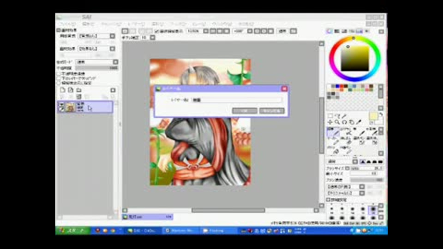The image size is (443, 249).
Task: Show the RGB slider panel
Action: 337,31
